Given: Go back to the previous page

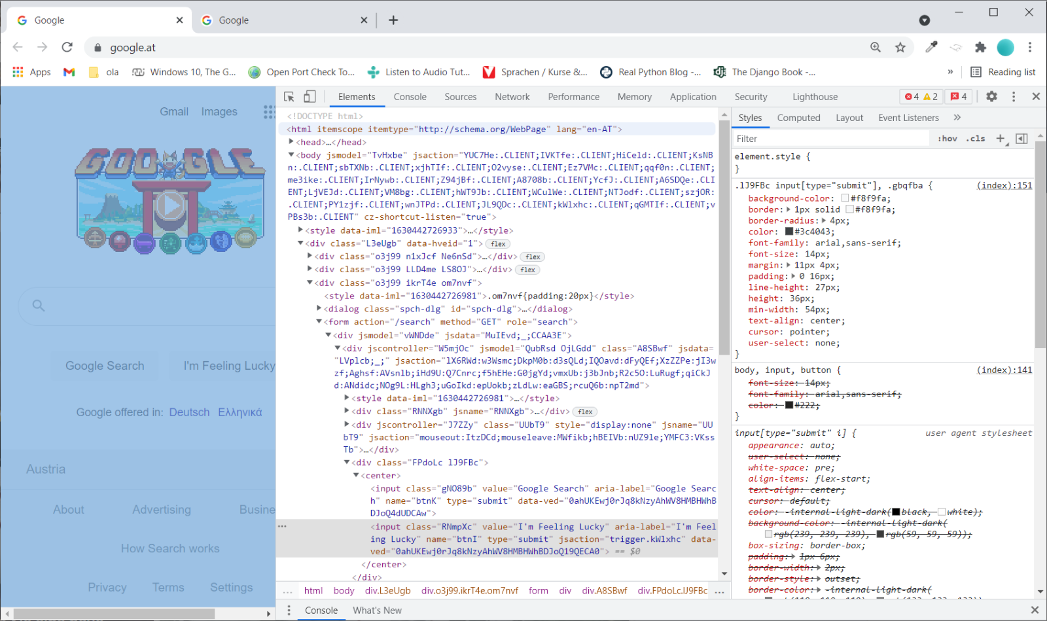Looking at the screenshot, I should pos(18,47).
